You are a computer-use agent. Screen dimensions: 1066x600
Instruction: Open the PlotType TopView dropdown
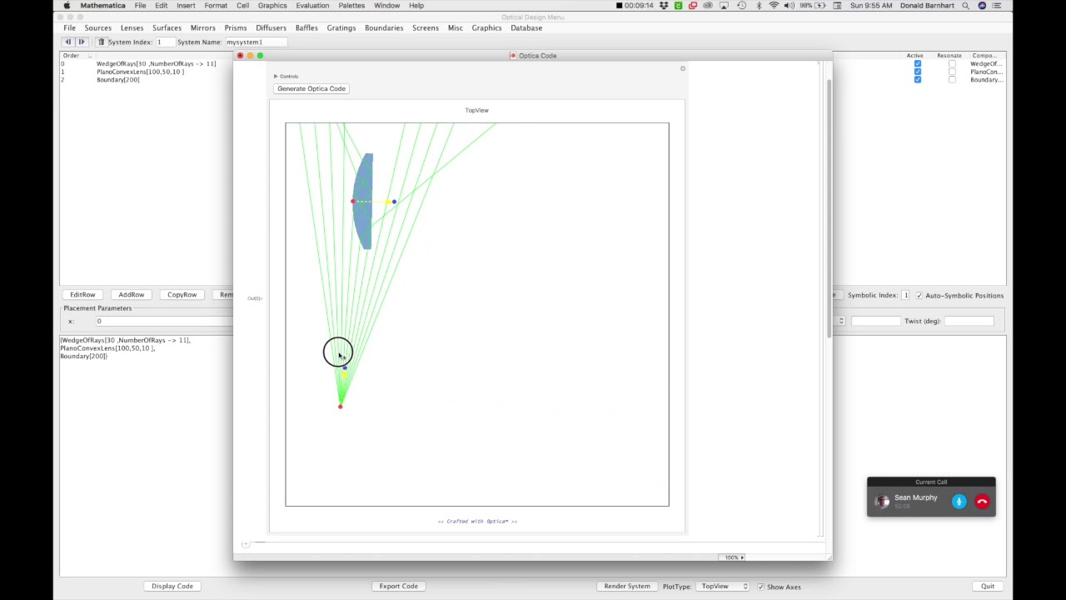click(723, 586)
